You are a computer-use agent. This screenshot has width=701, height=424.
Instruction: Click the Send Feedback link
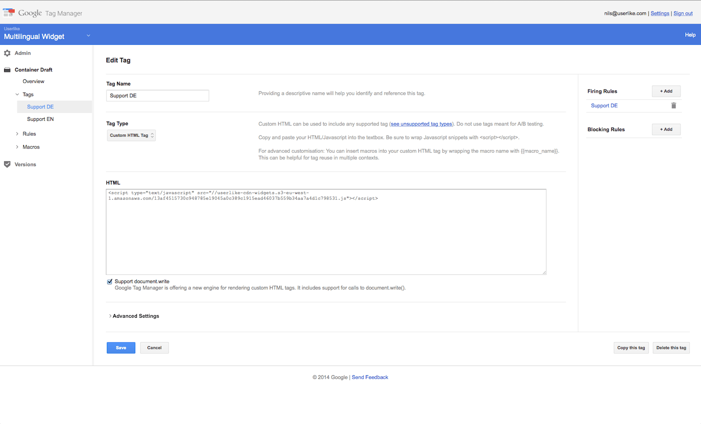point(370,377)
